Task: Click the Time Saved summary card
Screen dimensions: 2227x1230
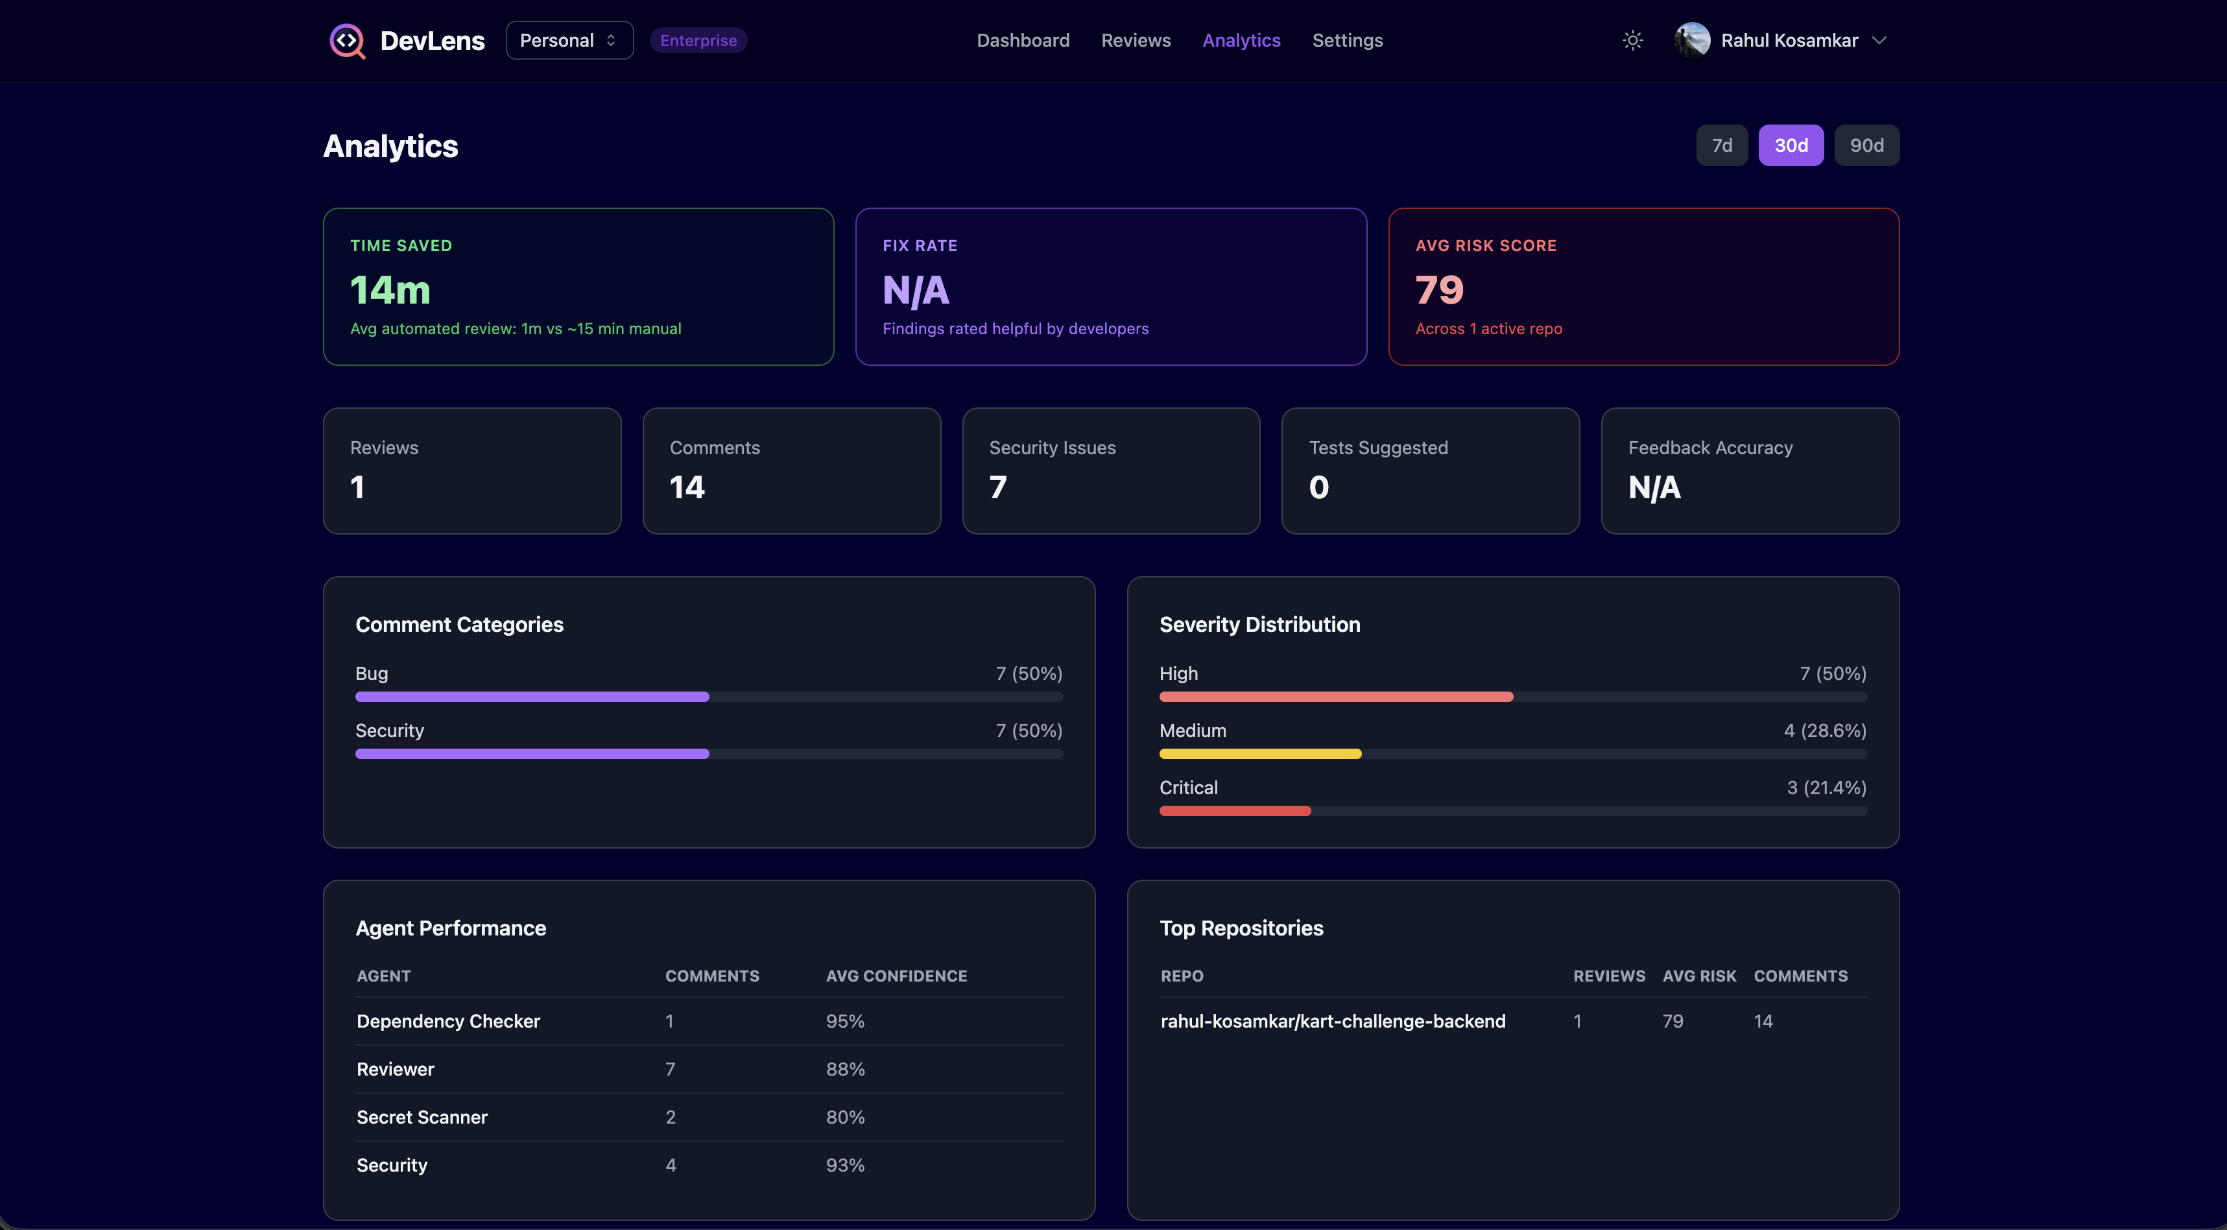Action: click(x=577, y=286)
